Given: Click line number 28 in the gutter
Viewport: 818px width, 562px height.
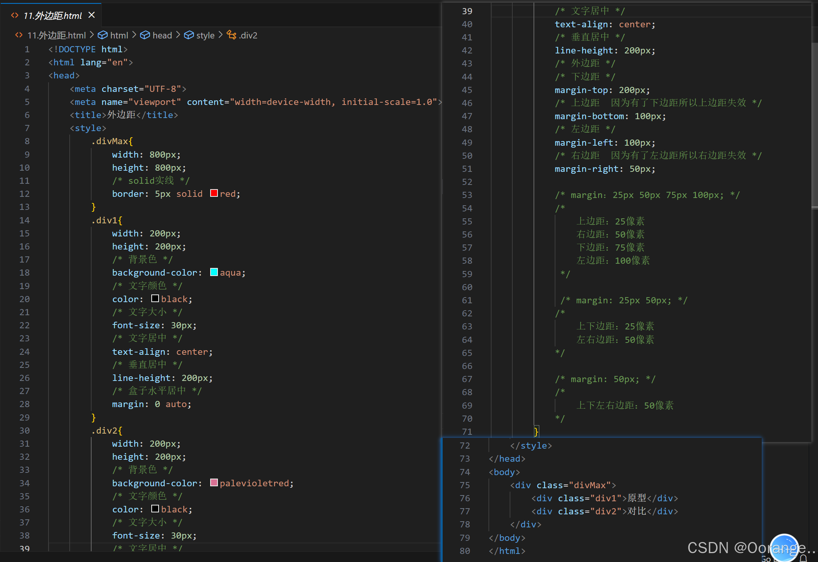Looking at the screenshot, I should tap(25, 404).
